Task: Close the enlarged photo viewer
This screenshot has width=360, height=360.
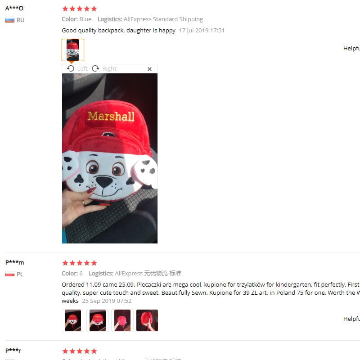Action: tap(149, 69)
